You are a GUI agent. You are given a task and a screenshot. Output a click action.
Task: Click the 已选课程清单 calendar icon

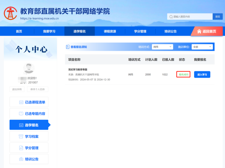21,102
